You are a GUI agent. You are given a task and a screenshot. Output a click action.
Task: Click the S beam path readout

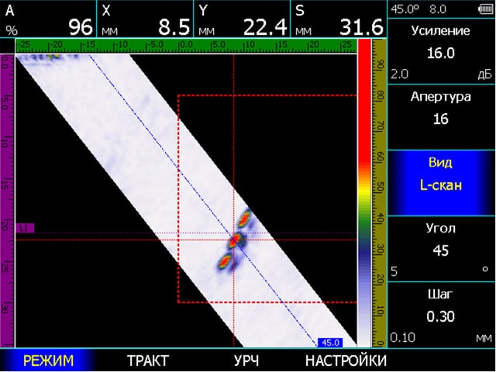[x=339, y=19]
